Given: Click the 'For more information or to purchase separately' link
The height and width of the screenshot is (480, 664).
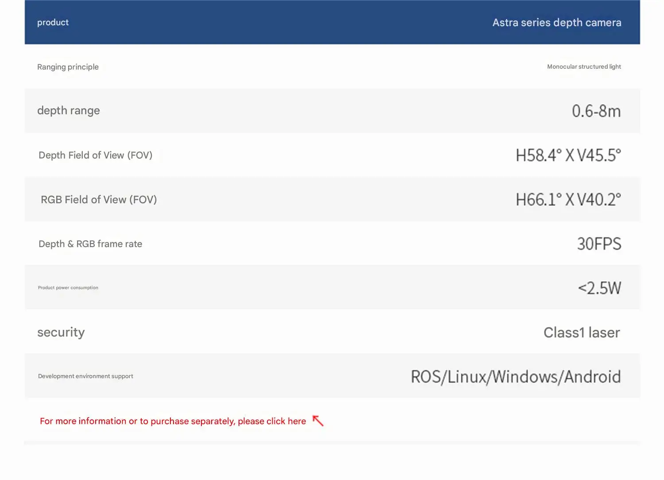Looking at the screenshot, I should [173, 421].
